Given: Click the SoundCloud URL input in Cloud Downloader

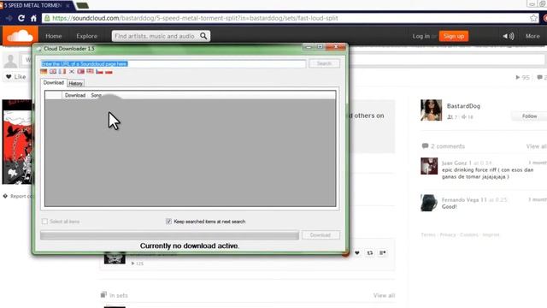Looking at the screenshot, I should [174, 64].
